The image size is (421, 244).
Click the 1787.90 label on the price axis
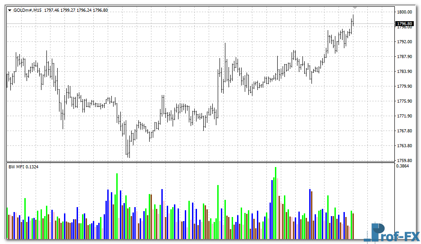(404, 57)
